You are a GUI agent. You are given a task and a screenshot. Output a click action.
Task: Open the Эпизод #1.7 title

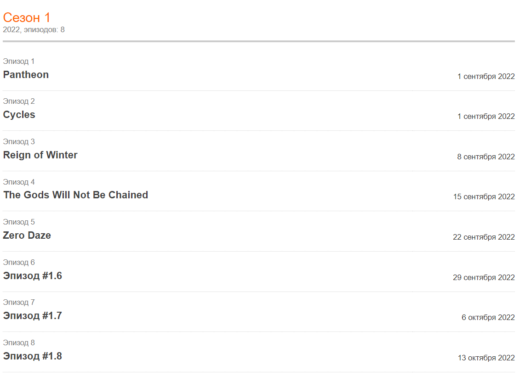click(33, 316)
